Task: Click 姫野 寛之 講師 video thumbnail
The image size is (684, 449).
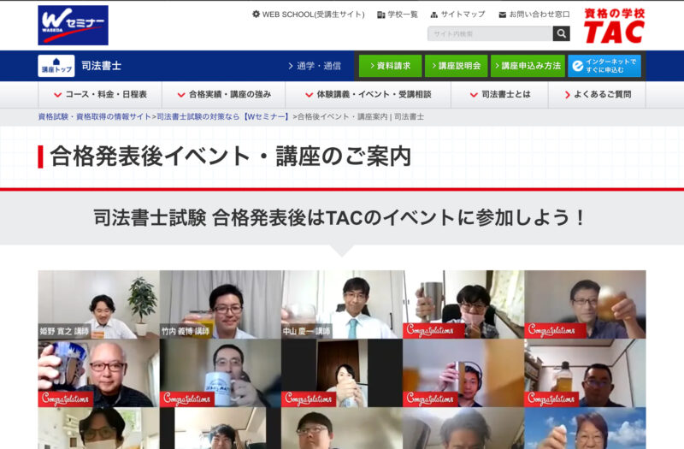Action: tap(98, 304)
